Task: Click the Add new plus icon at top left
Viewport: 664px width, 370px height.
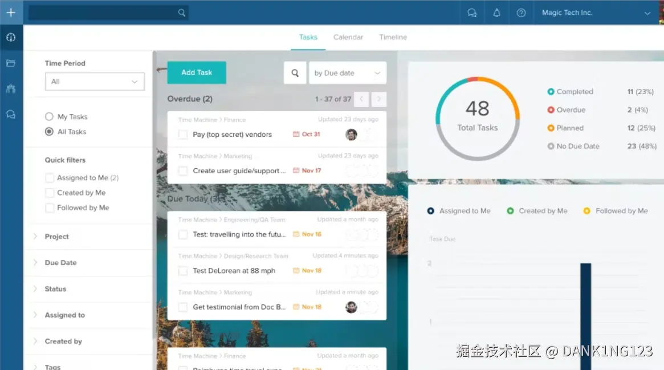Action: coord(11,12)
